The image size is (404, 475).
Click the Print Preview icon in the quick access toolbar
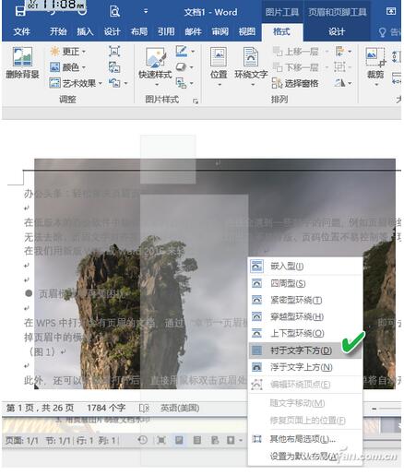(115, 11)
